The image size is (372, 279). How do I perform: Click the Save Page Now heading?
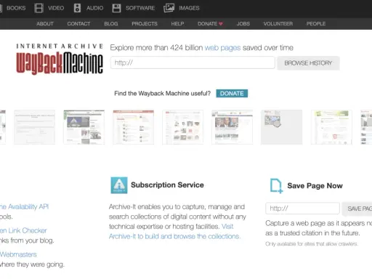coord(315,186)
